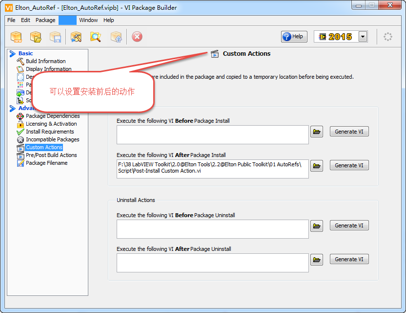Image resolution: width=406 pixels, height=313 pixels.
Task: Click the Help button in toolbar
Action: [294, 37]
